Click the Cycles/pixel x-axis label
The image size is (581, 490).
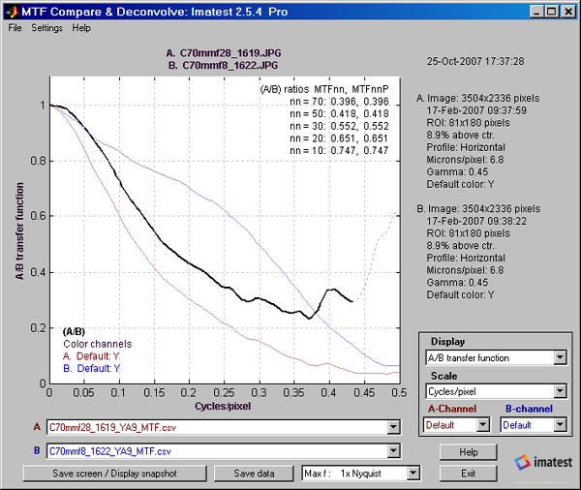click(x=223, y=406)
